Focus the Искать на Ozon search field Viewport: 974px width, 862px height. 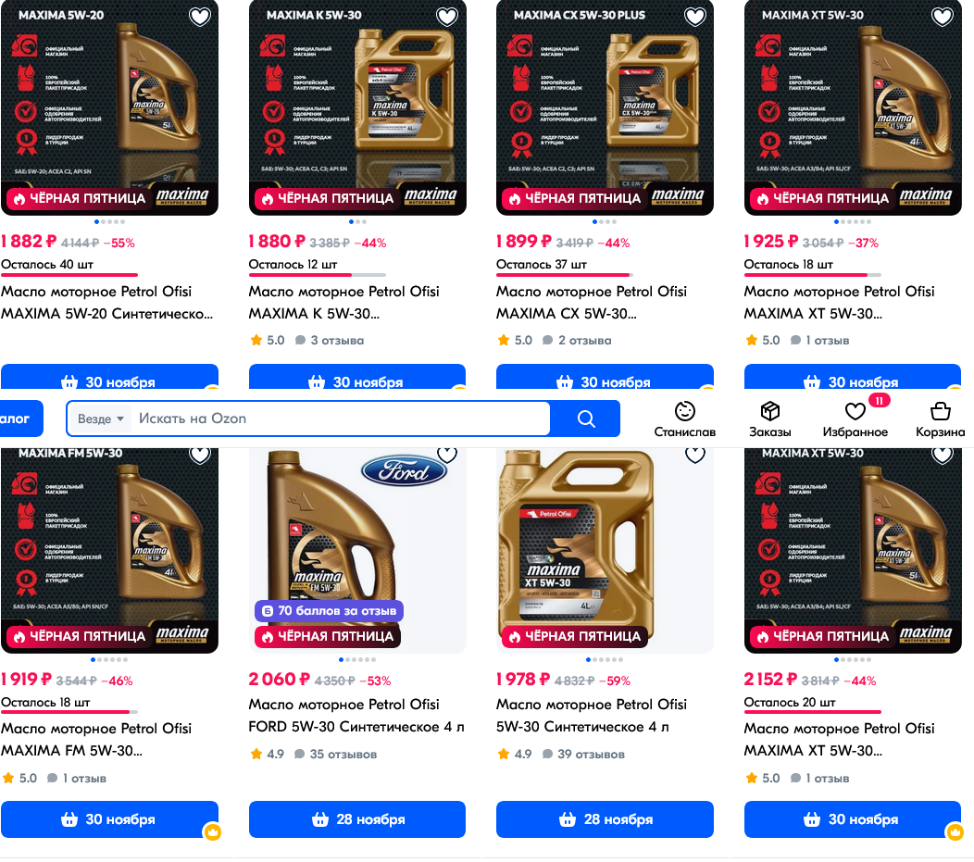(343, 419)
